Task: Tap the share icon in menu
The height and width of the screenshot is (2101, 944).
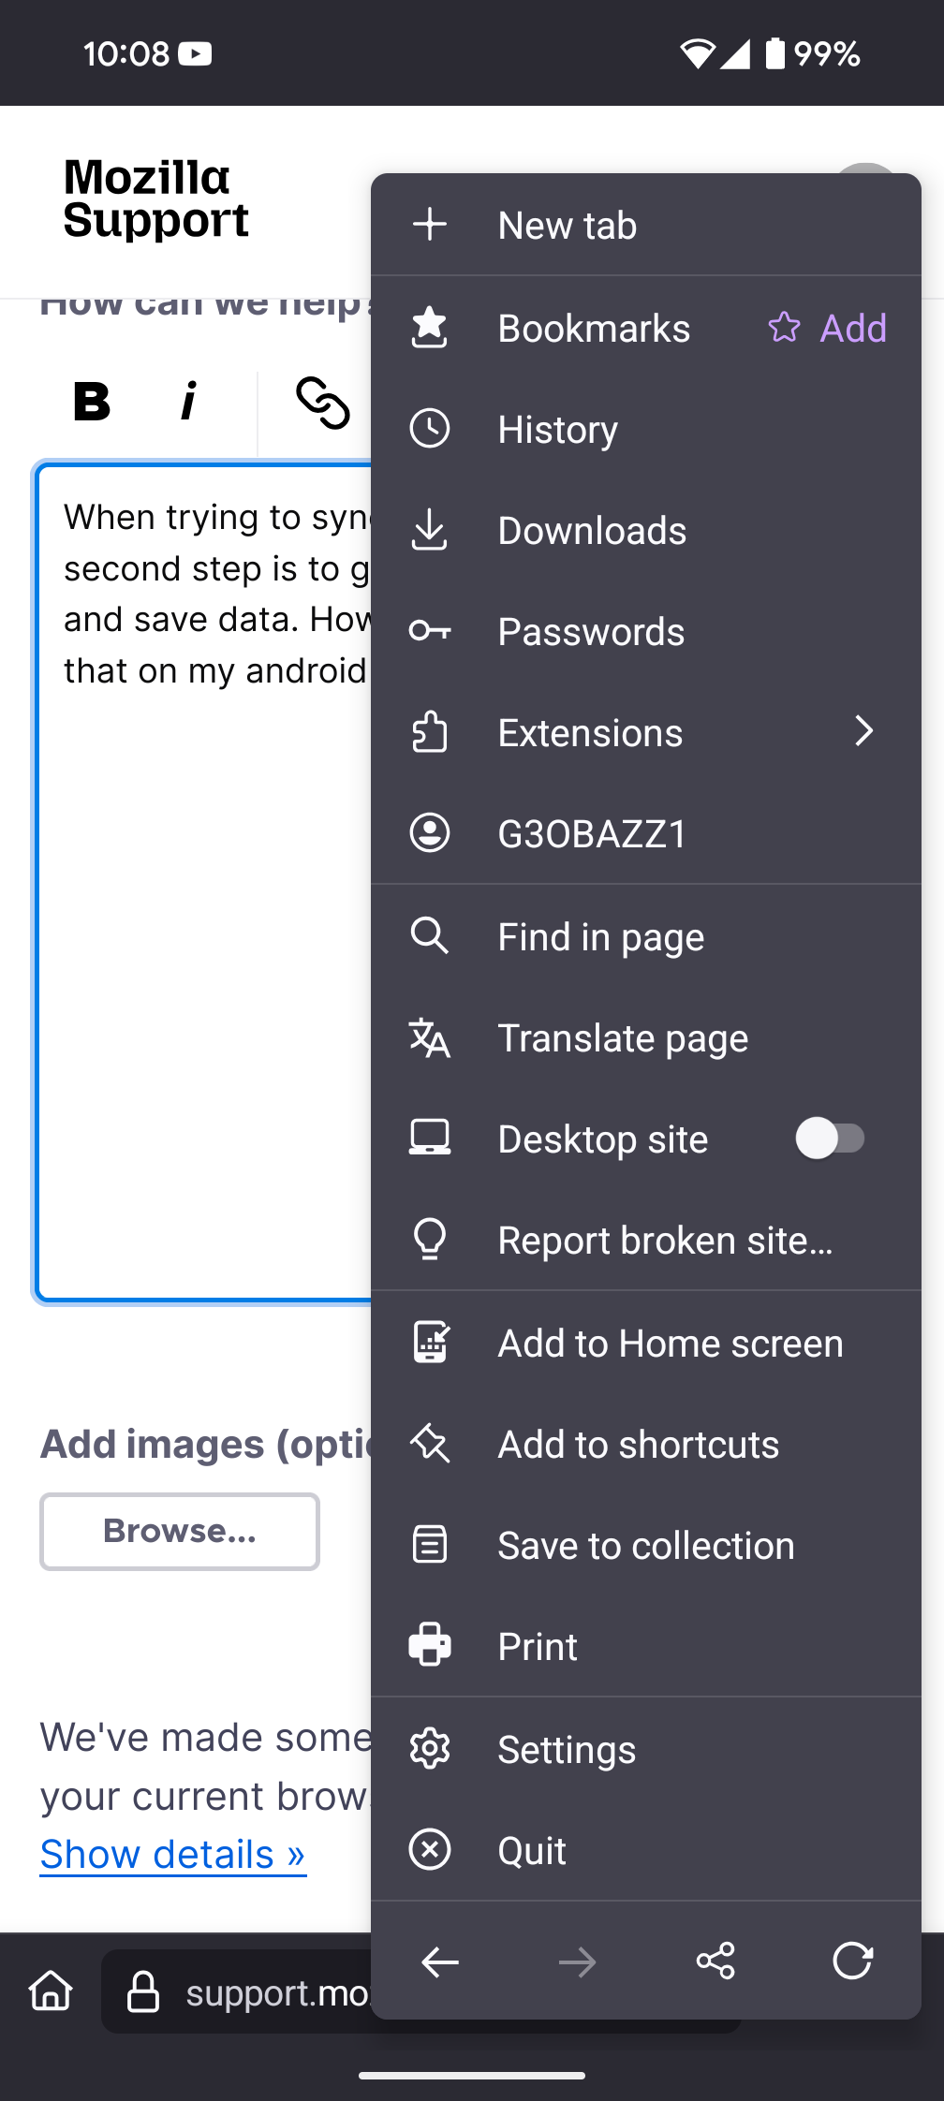Action: [715, 1961]
